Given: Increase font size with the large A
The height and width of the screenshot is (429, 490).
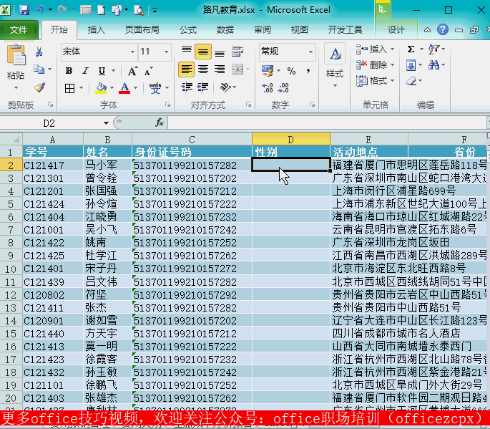Looking at the screenshot, I should [132, 71].
